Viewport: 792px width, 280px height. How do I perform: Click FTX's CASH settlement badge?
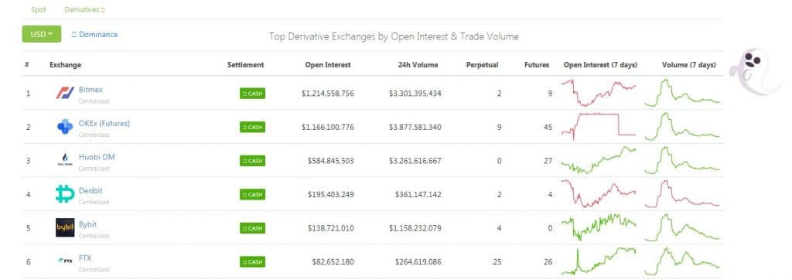(x=252, y=261)
